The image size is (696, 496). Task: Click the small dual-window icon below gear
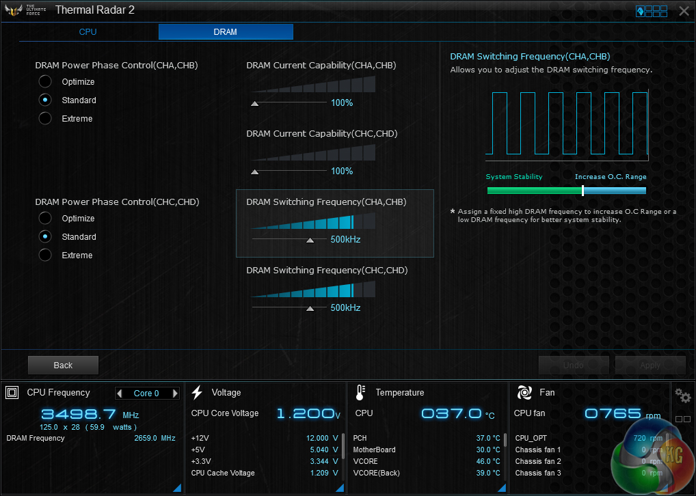coord(682,419)
